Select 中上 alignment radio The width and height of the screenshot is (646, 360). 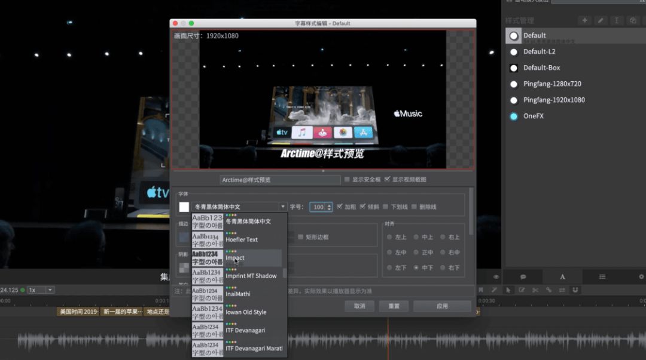point(416,237)
